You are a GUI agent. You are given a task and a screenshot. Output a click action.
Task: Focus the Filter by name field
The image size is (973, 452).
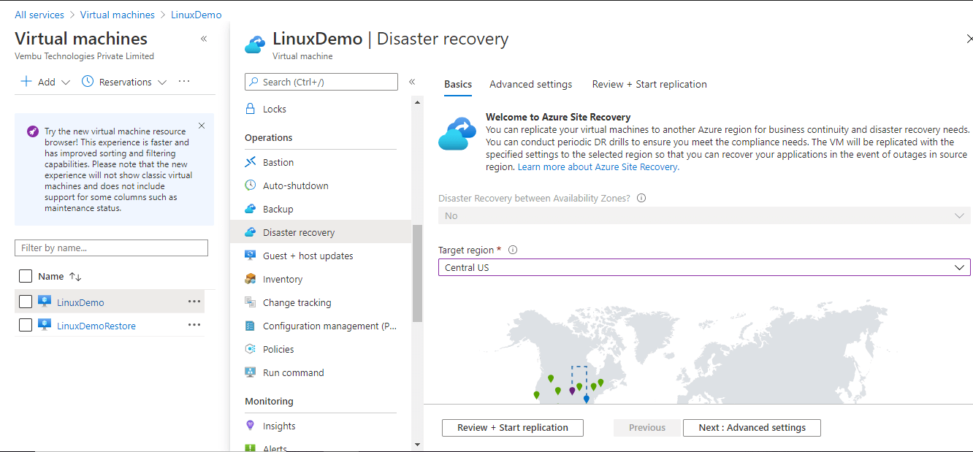[x=111, y=248]
